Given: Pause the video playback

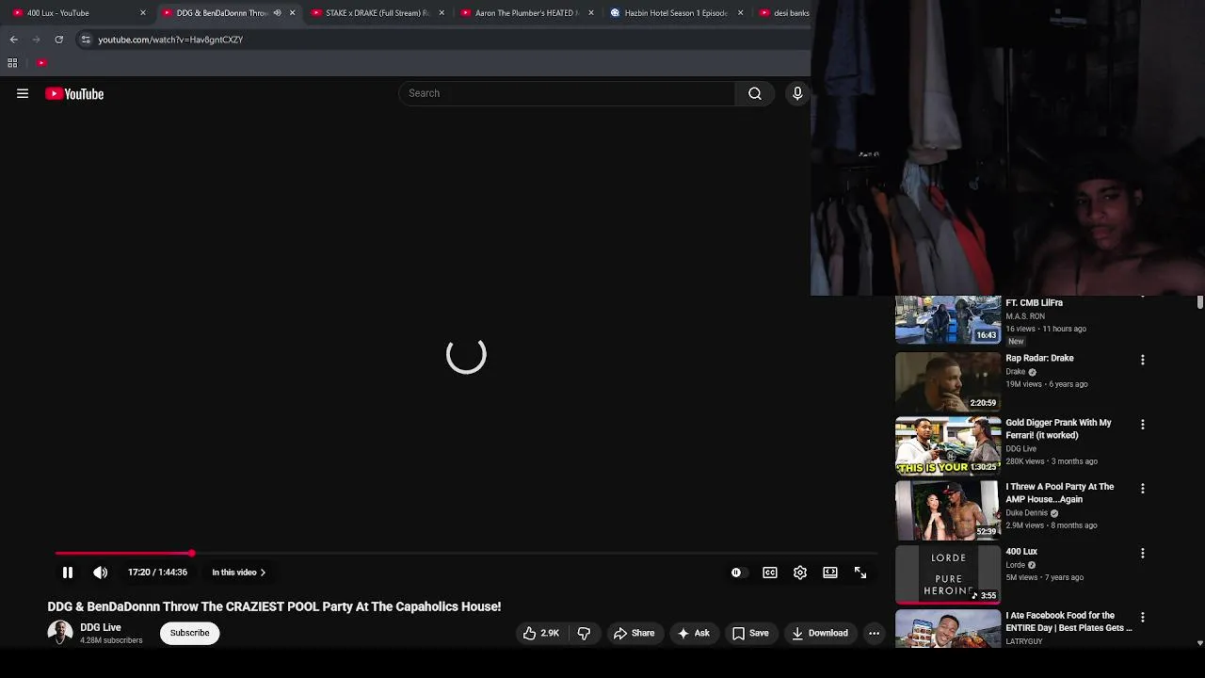Looking at the screenshot, I should (x=68, y=573).
